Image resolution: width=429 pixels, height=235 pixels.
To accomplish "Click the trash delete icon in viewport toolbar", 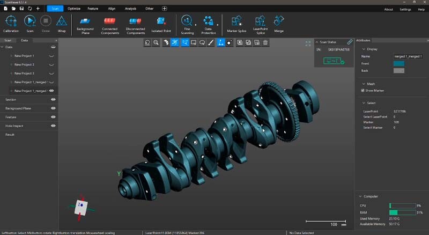I will [265, 42].
